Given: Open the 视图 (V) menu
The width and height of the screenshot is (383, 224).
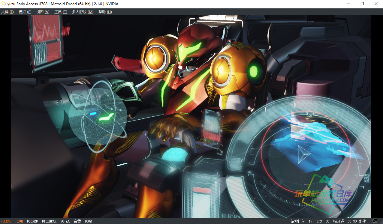Looking at the screenshot, I should click(x=43, y=12).
